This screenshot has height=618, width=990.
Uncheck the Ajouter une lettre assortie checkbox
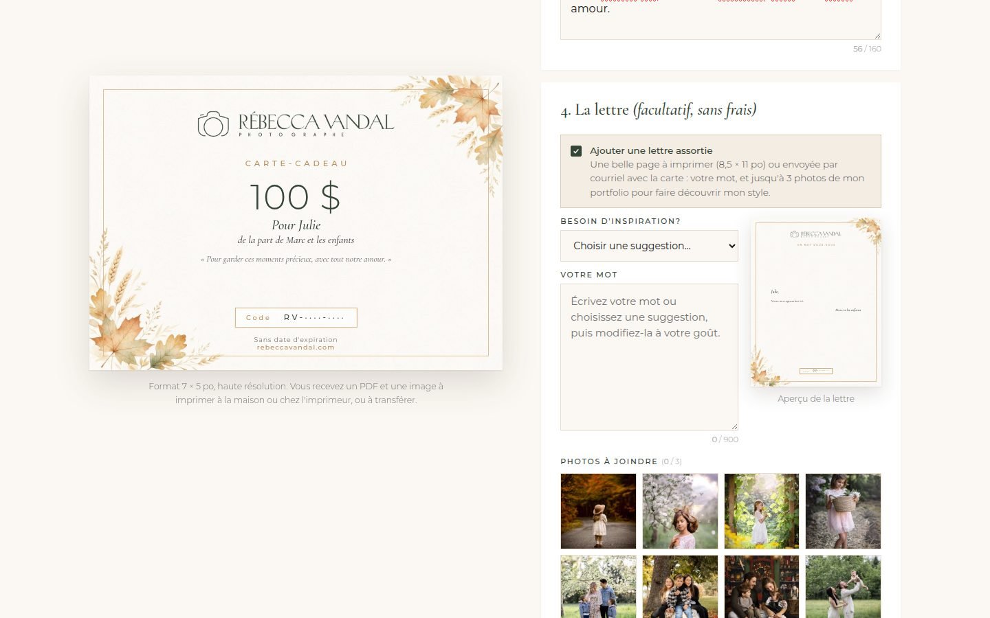coord(576,151)
